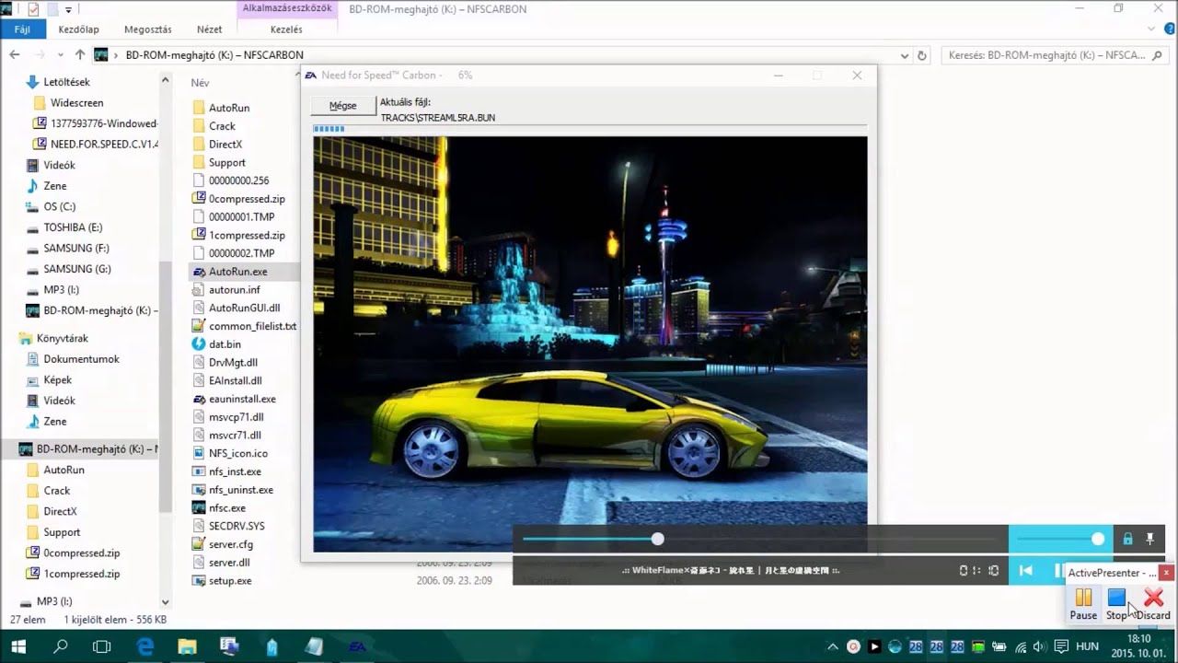
Task: Select the common_filelist.txt file
Action: pyautogui.click(x=252, y=326)
